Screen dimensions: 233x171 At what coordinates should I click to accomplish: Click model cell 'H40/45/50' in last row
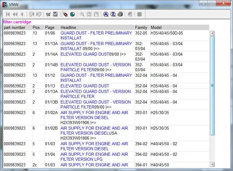[x=160, y=165]
